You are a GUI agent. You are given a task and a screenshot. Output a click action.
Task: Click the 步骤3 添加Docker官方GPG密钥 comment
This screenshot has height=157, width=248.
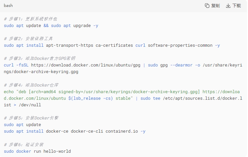(x=40, y=59)
